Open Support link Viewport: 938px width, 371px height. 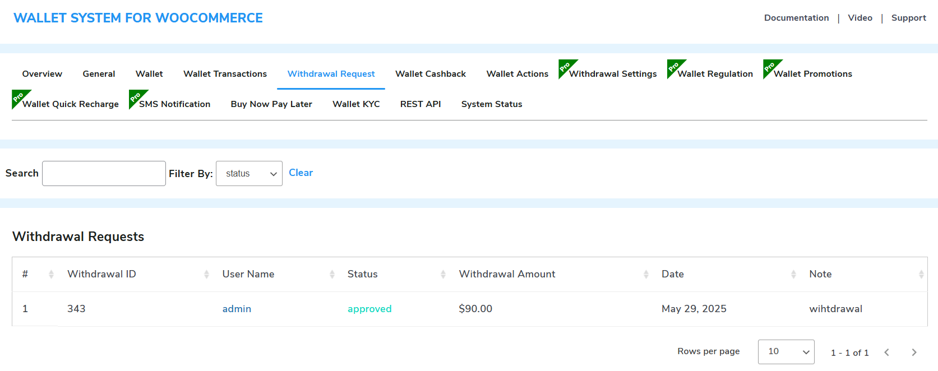[908, 18]
